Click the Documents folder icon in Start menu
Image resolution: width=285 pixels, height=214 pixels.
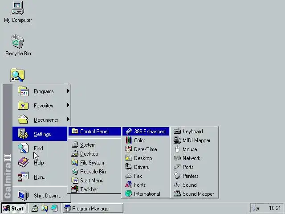(x=23, y=119)
